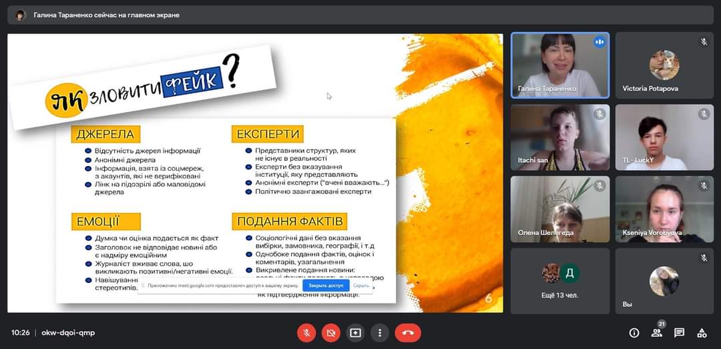The height and width of the screenshot is (349, 721).
Task: Click muted mic icon on TL- LuckY tile
Action: (x=704, y=114)
